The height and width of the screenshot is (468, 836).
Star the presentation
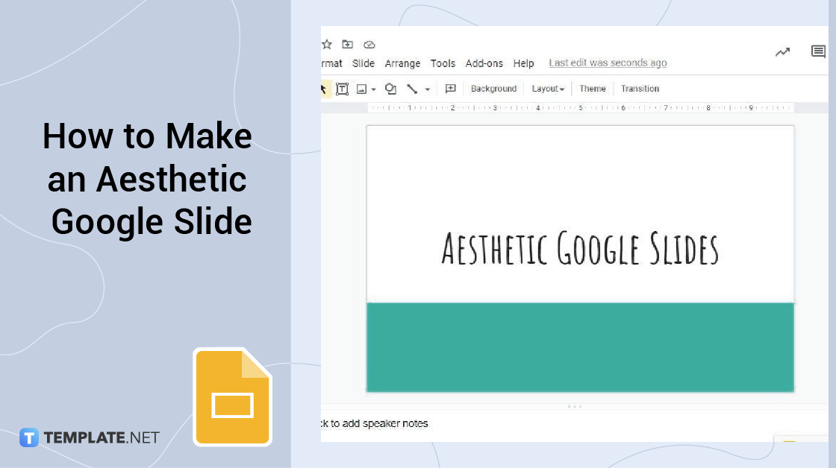coord(326,44)
